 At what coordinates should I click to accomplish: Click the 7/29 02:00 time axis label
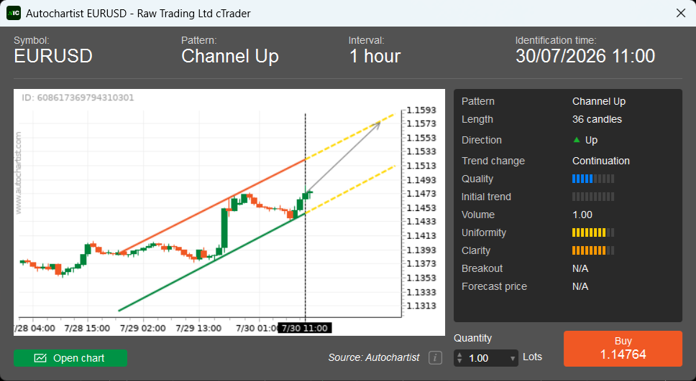point(142,329)
